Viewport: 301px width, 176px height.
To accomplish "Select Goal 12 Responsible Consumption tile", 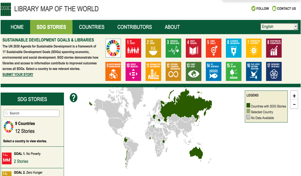I will [x=173, y=71].
